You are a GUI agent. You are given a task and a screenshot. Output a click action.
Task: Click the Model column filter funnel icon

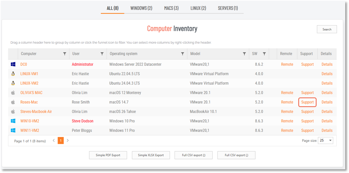click(244, 54)
